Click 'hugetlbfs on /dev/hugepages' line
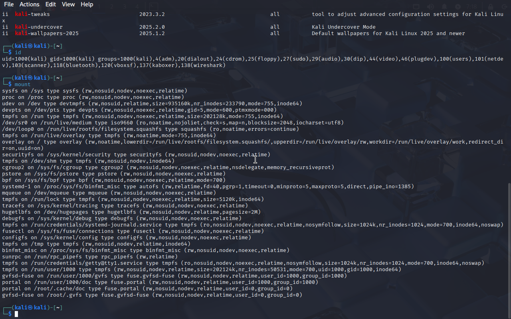 131,212
